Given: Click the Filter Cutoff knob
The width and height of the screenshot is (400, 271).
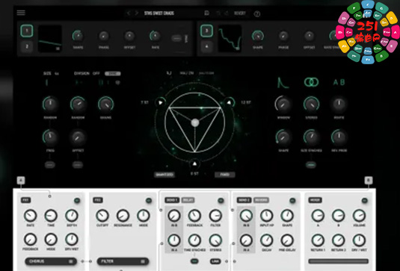Looking at the screenshot, I should tap(102, 216).
